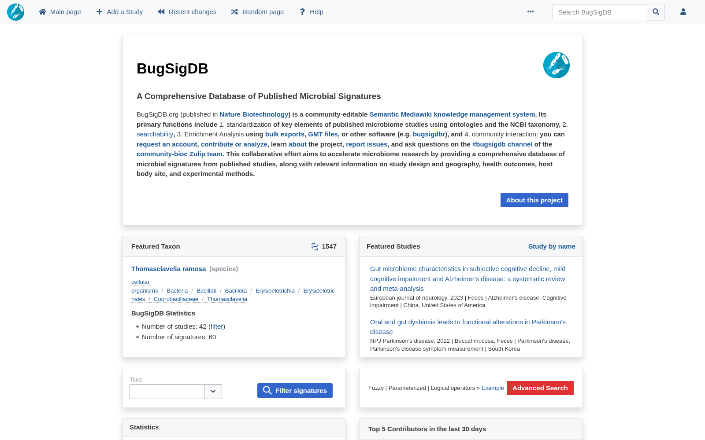Open Thomasclavelia ramosa taxon link
The height and width of the screenshot is (440, 705).
point(168,269)
